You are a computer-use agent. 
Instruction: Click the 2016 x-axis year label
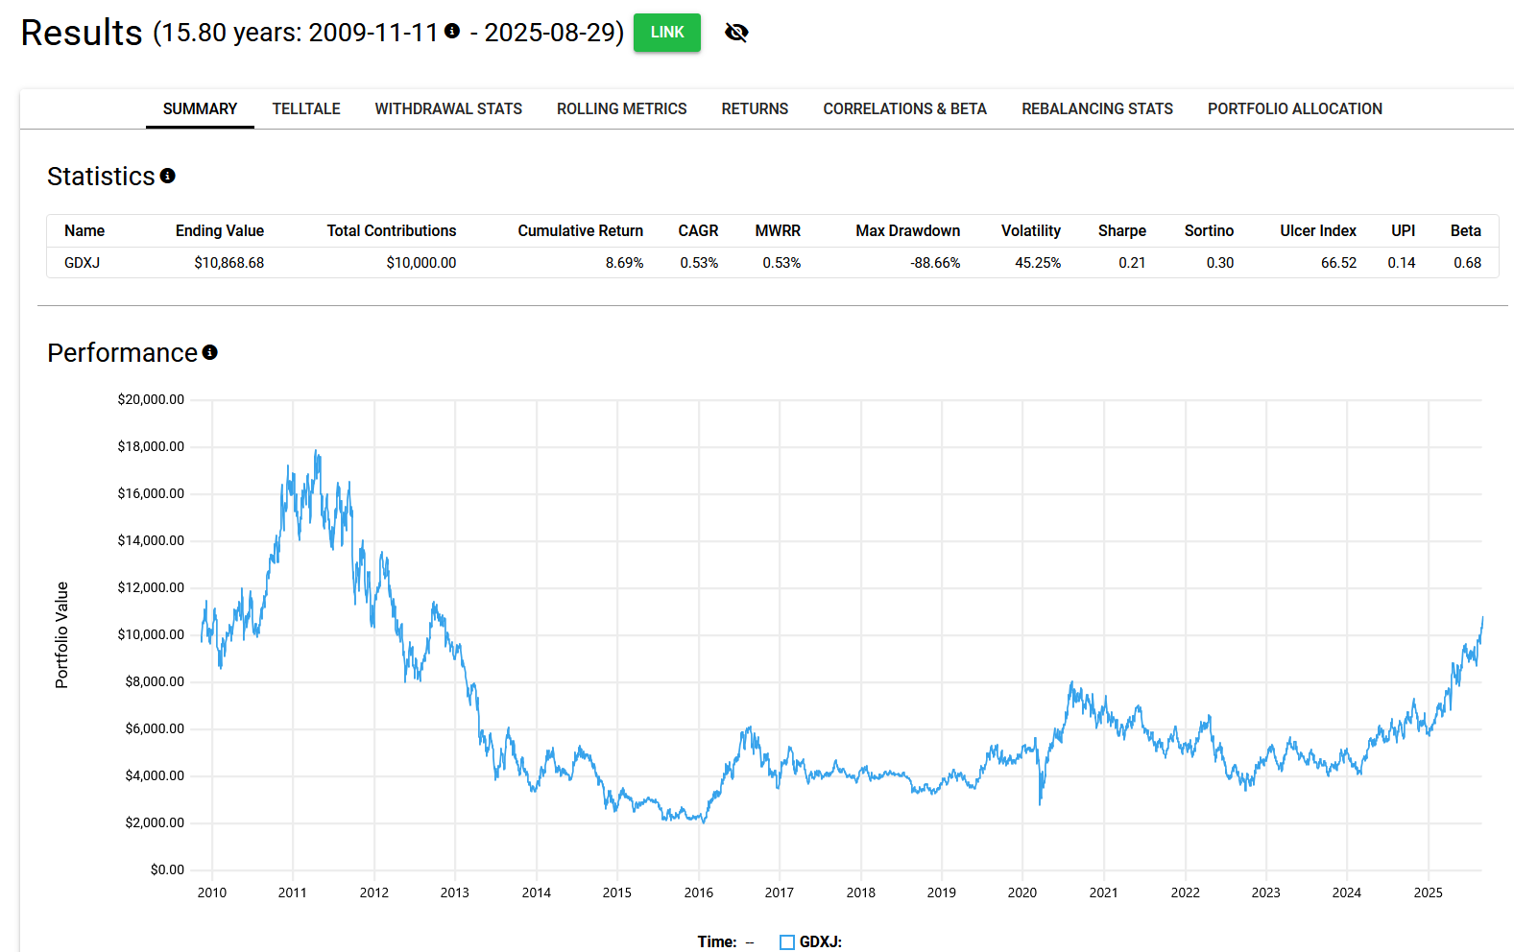pyautogui.click(x=699, y=892)
